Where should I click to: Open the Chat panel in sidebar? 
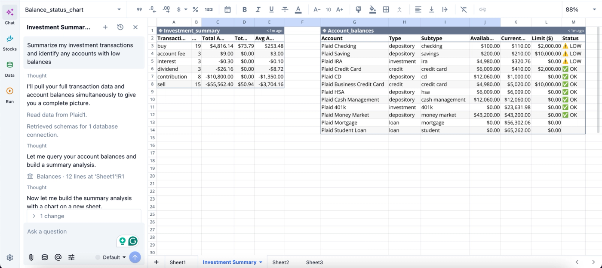[x=10, y=16]
